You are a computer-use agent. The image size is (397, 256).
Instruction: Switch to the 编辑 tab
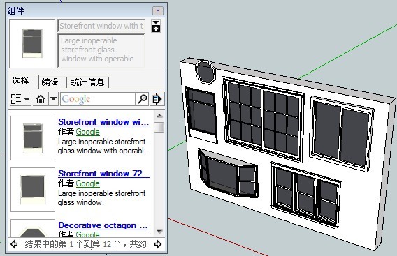[x=50, y=82]
